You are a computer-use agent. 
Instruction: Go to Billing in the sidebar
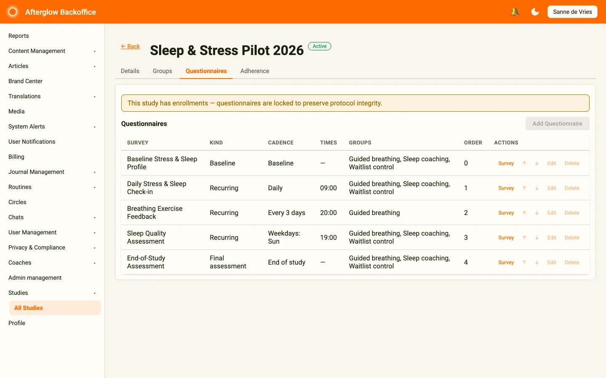point(52,157)
